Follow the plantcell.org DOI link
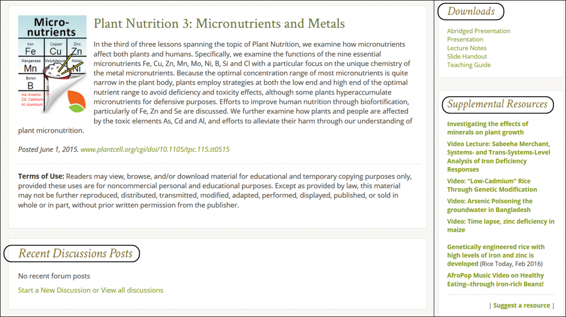Screen dimensions: 566x317 point(155,149)
